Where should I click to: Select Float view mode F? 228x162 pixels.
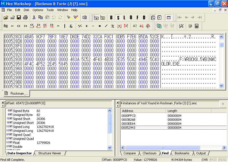137,18
